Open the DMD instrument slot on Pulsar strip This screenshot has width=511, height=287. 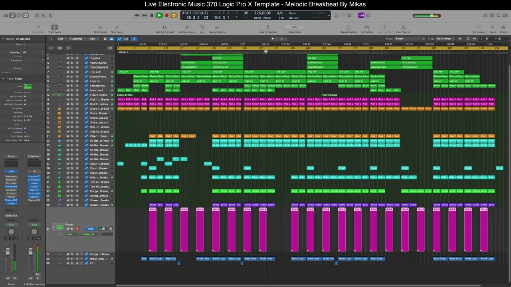[11, 171]
